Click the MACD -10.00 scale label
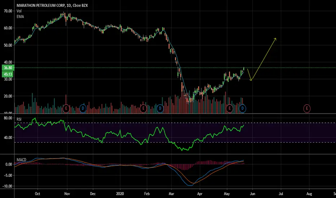 tap(7, 186)
